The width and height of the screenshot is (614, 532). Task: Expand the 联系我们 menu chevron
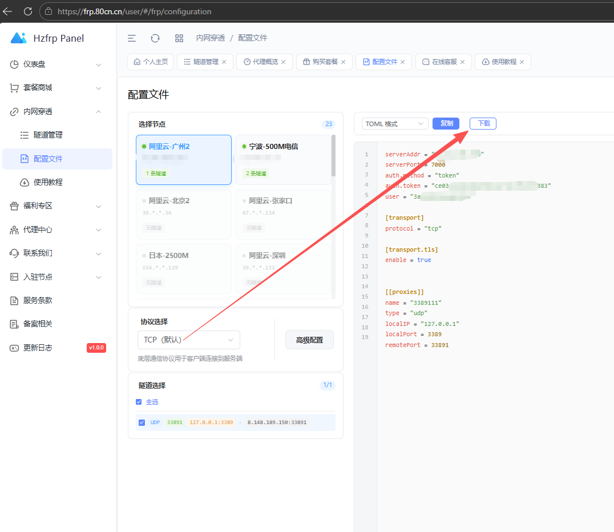[x=99, y=254]
